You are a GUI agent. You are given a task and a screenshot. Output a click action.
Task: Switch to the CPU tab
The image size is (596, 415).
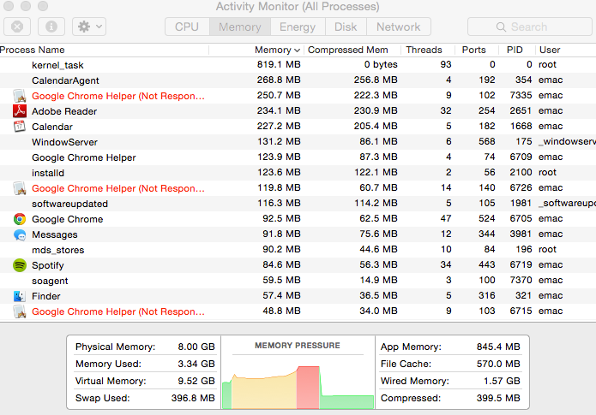(x=187, y=27)
